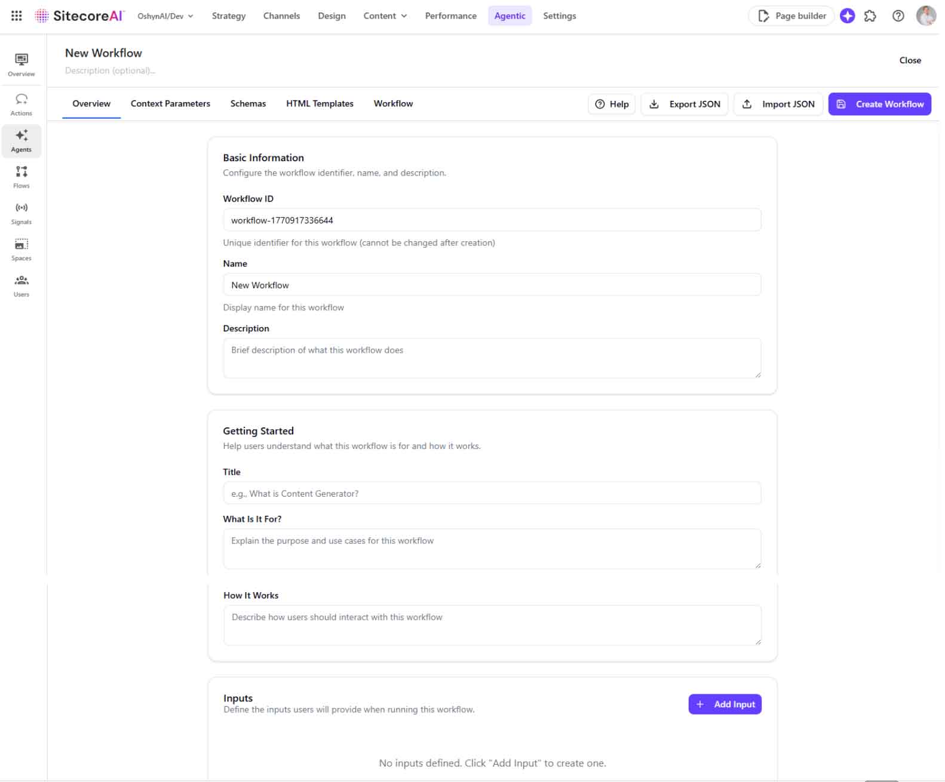This screenshot has width=945, height=782.
Task: Click the Name input field
Action: click(492, 285)
